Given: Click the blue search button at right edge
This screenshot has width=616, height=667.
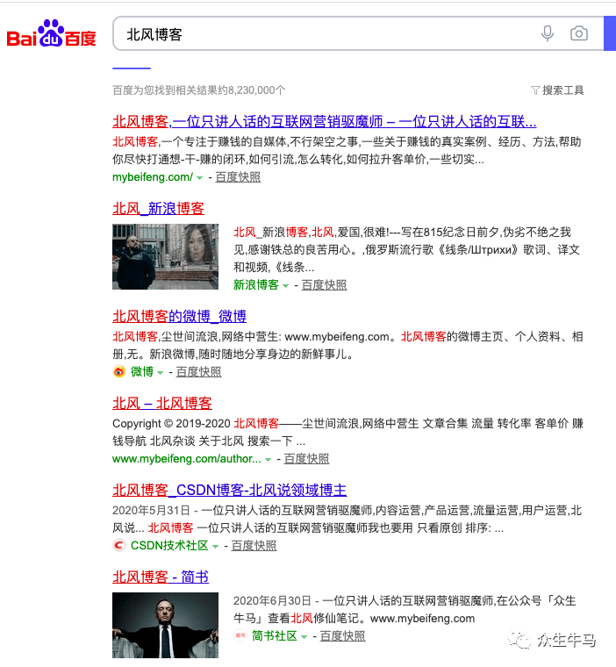Looking at the screenshot, I should 610,33.
